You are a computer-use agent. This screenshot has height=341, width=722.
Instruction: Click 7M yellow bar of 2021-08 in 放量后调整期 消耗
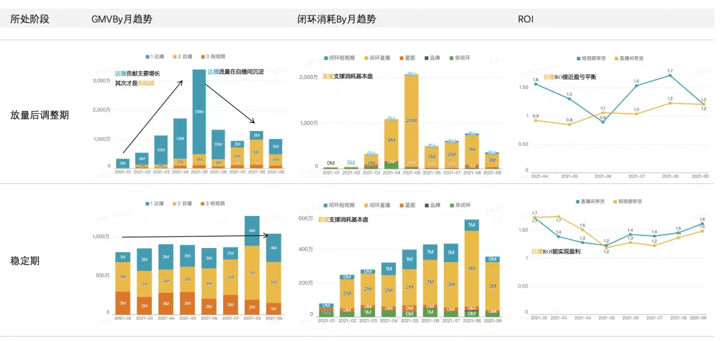[472, 150]
